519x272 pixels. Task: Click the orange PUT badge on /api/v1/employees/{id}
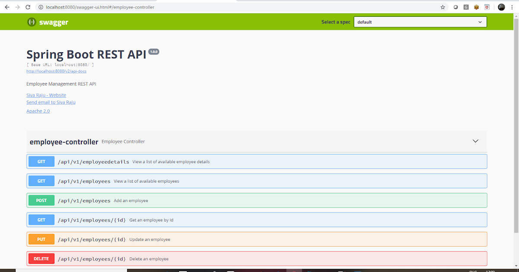tap(41, 239)
